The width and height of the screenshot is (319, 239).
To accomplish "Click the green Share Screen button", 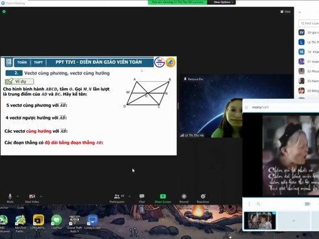I will (163, 198).
